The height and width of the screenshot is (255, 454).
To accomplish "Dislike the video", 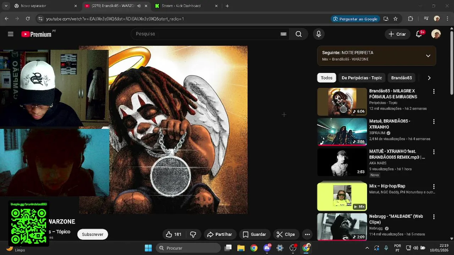I will [x=193, y=234].
